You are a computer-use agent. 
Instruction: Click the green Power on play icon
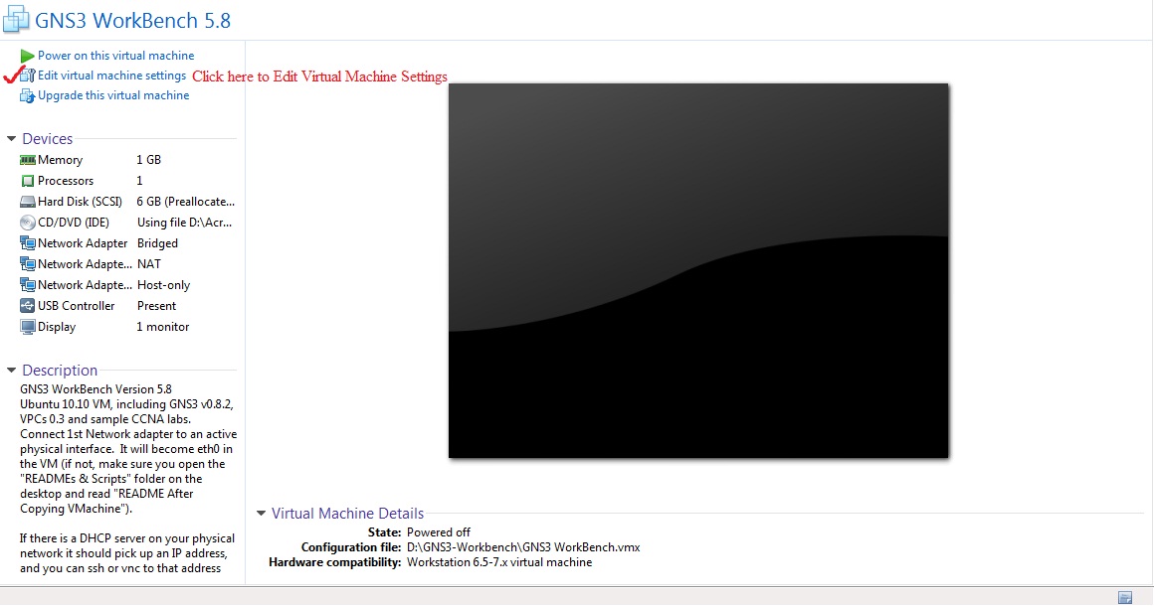27,56
